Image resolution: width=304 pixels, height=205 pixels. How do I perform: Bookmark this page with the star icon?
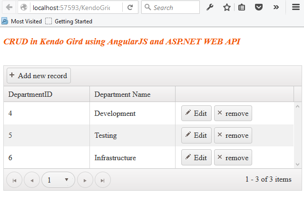[226, 7]
